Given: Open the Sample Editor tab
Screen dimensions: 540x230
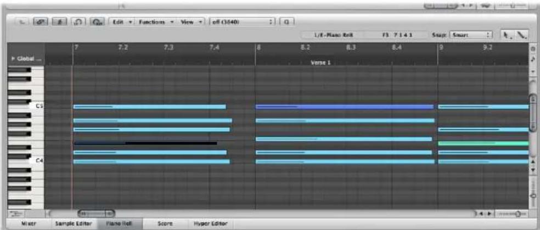Looking at the screenshot, I should [73, 223].
